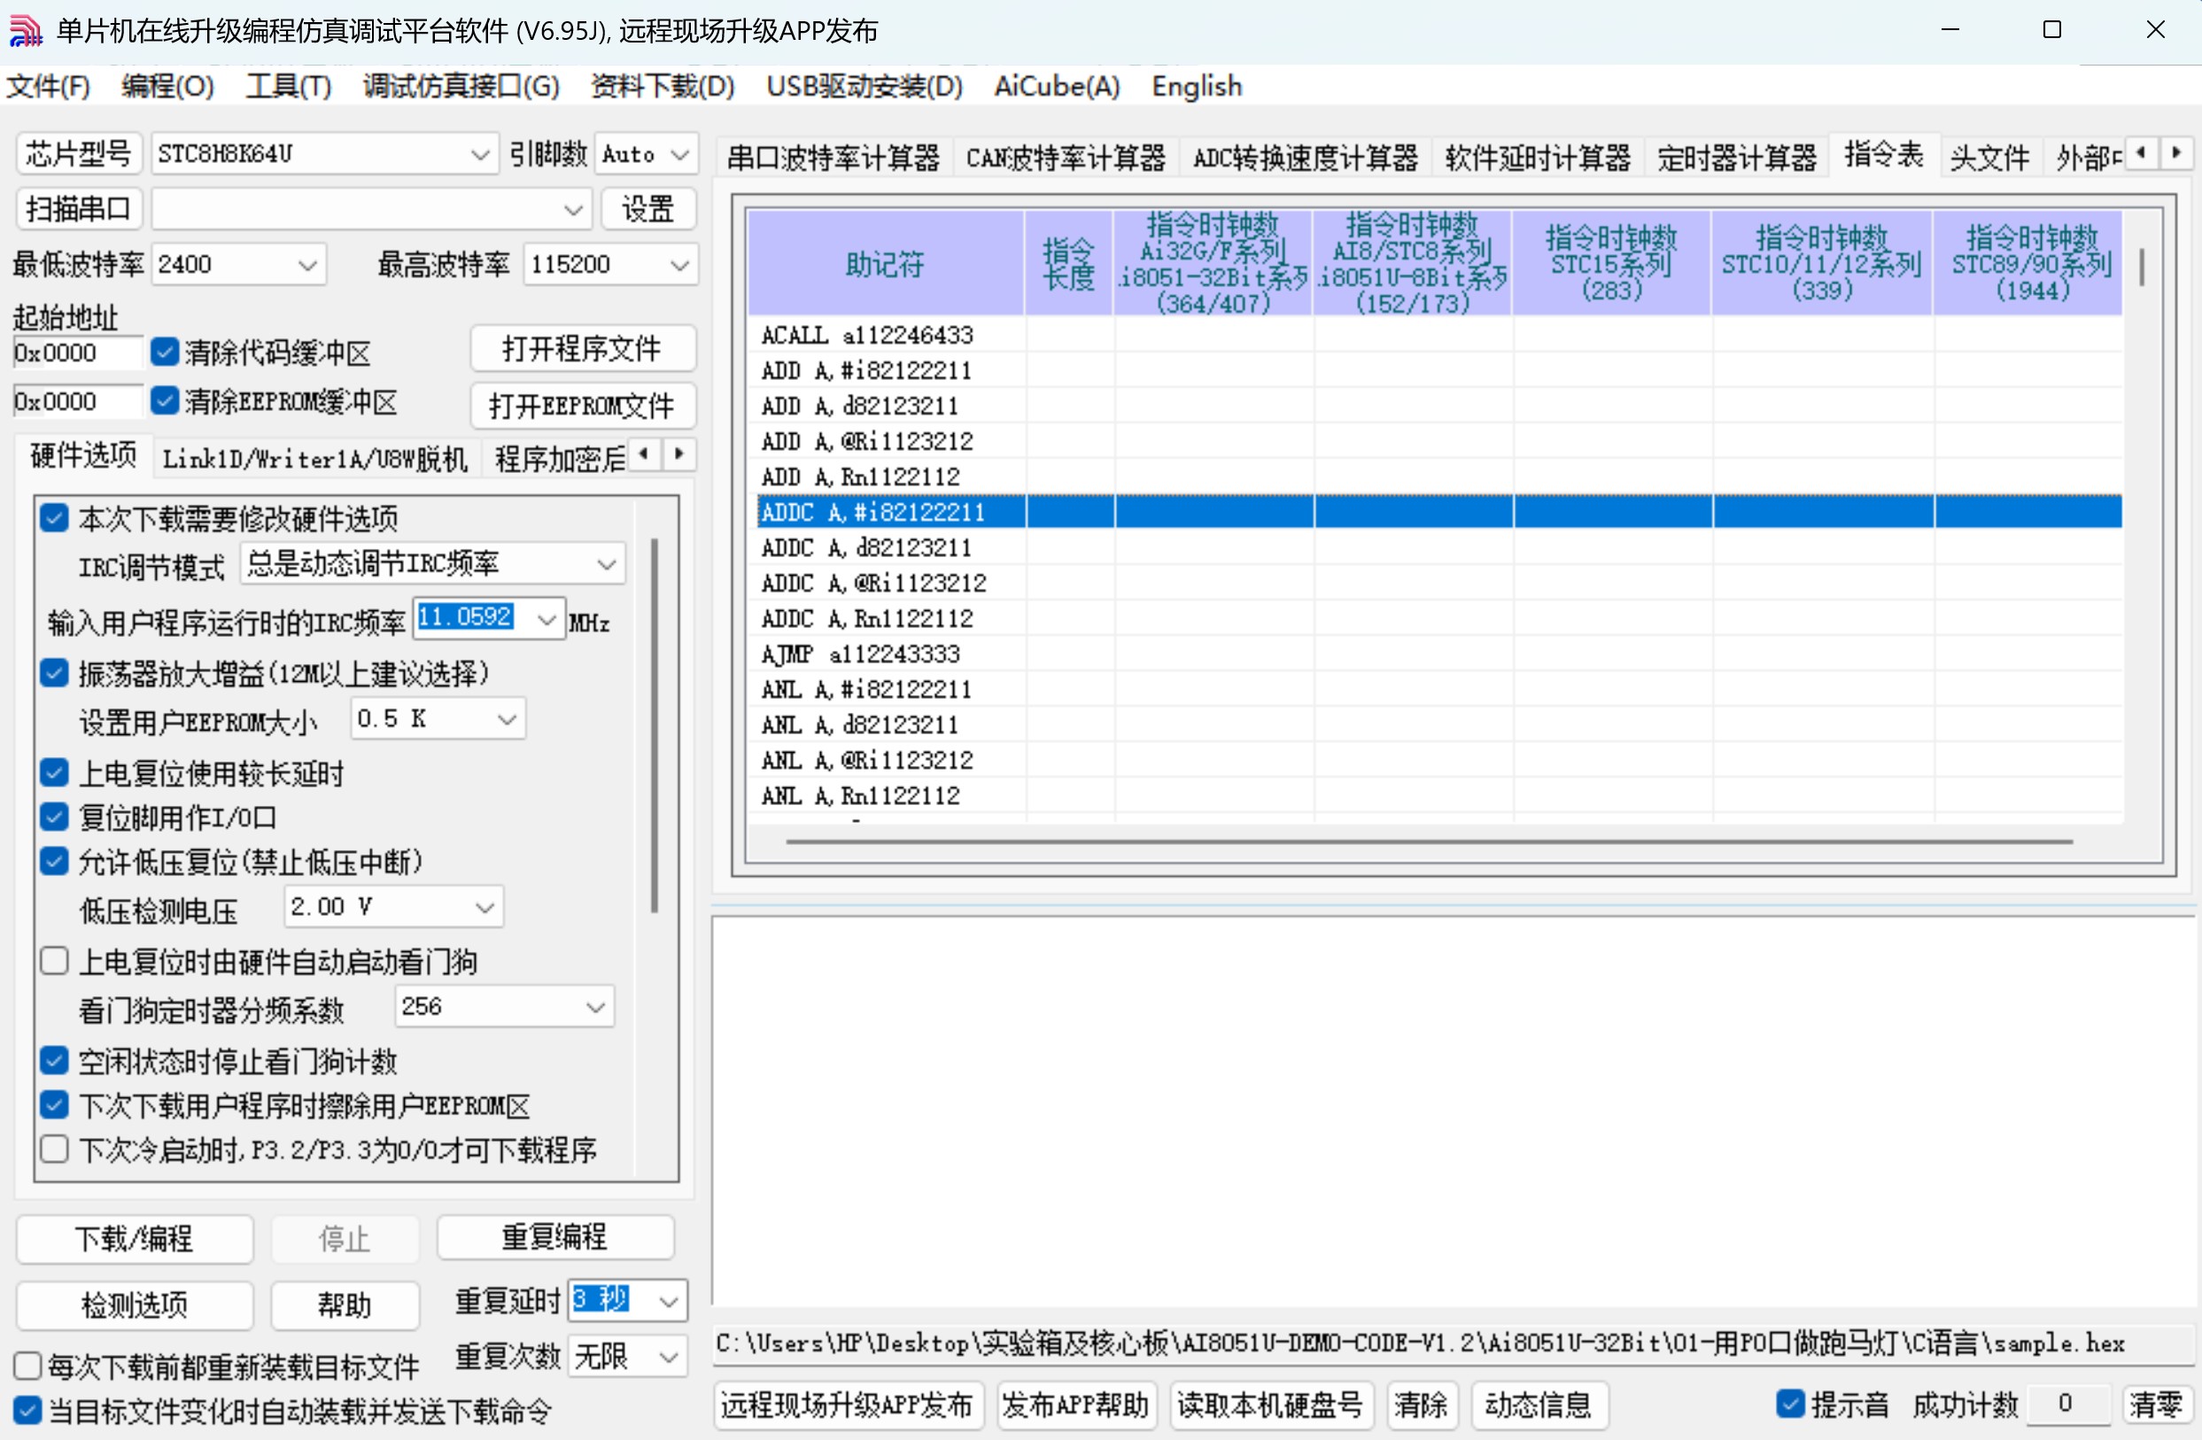Image resolution: width=2202 pixels, height=1440 pixels.
Task: Click the app logo icon in title bar
Action: (x=25, y=30)
